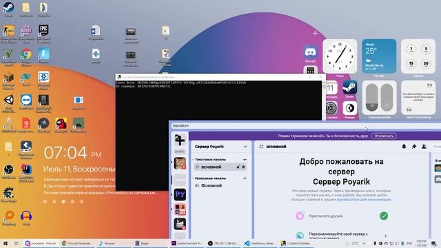This screenshot has height=248, width=441.
Task: Open Task View on taskbar
Action: pos(17,243)
